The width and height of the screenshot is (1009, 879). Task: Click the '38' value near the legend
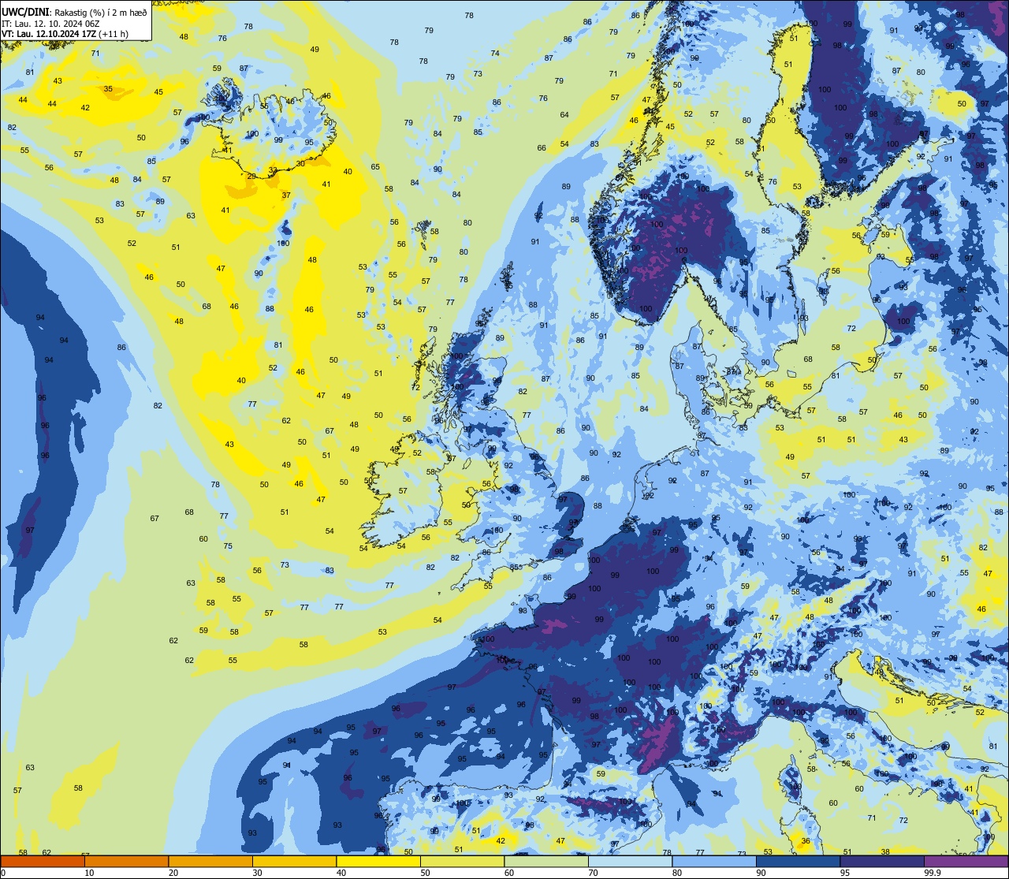tap(885, 852)
